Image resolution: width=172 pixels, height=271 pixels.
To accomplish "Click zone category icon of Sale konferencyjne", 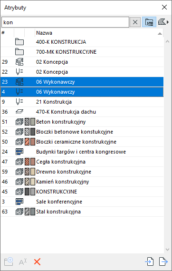I will [x=19, y=202].
